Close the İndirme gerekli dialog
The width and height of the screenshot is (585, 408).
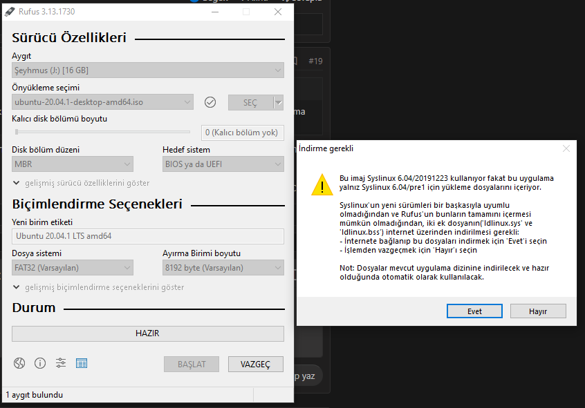pos(566,148)
